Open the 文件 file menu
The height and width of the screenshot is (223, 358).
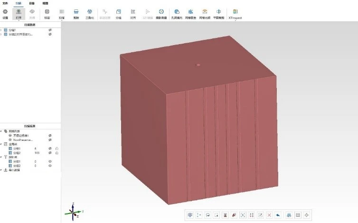click(x=5, y=3)
